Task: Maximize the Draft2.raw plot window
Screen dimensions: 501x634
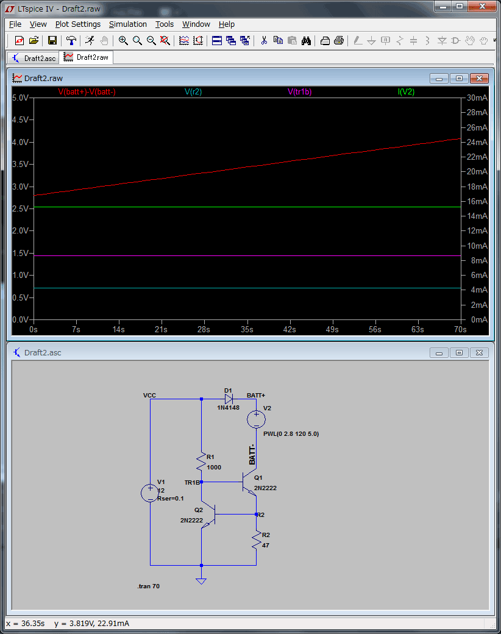Action: 459,79
